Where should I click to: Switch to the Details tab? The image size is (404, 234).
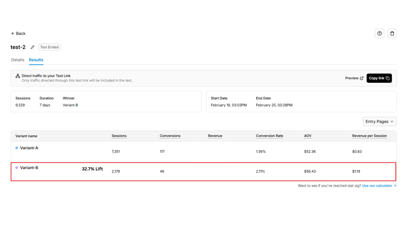pos(18,60)
